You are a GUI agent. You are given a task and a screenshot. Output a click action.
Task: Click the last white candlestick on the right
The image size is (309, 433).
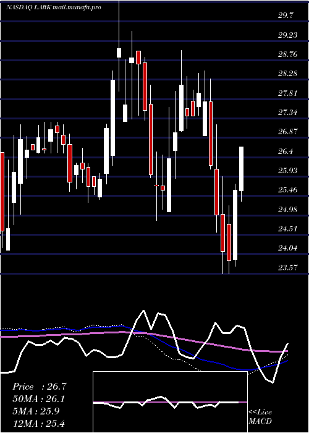click(x=242, y=169)
